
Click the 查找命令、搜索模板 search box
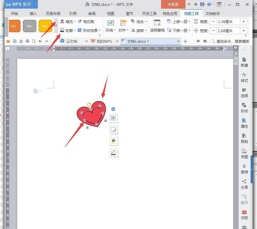(x=230, y=41)
